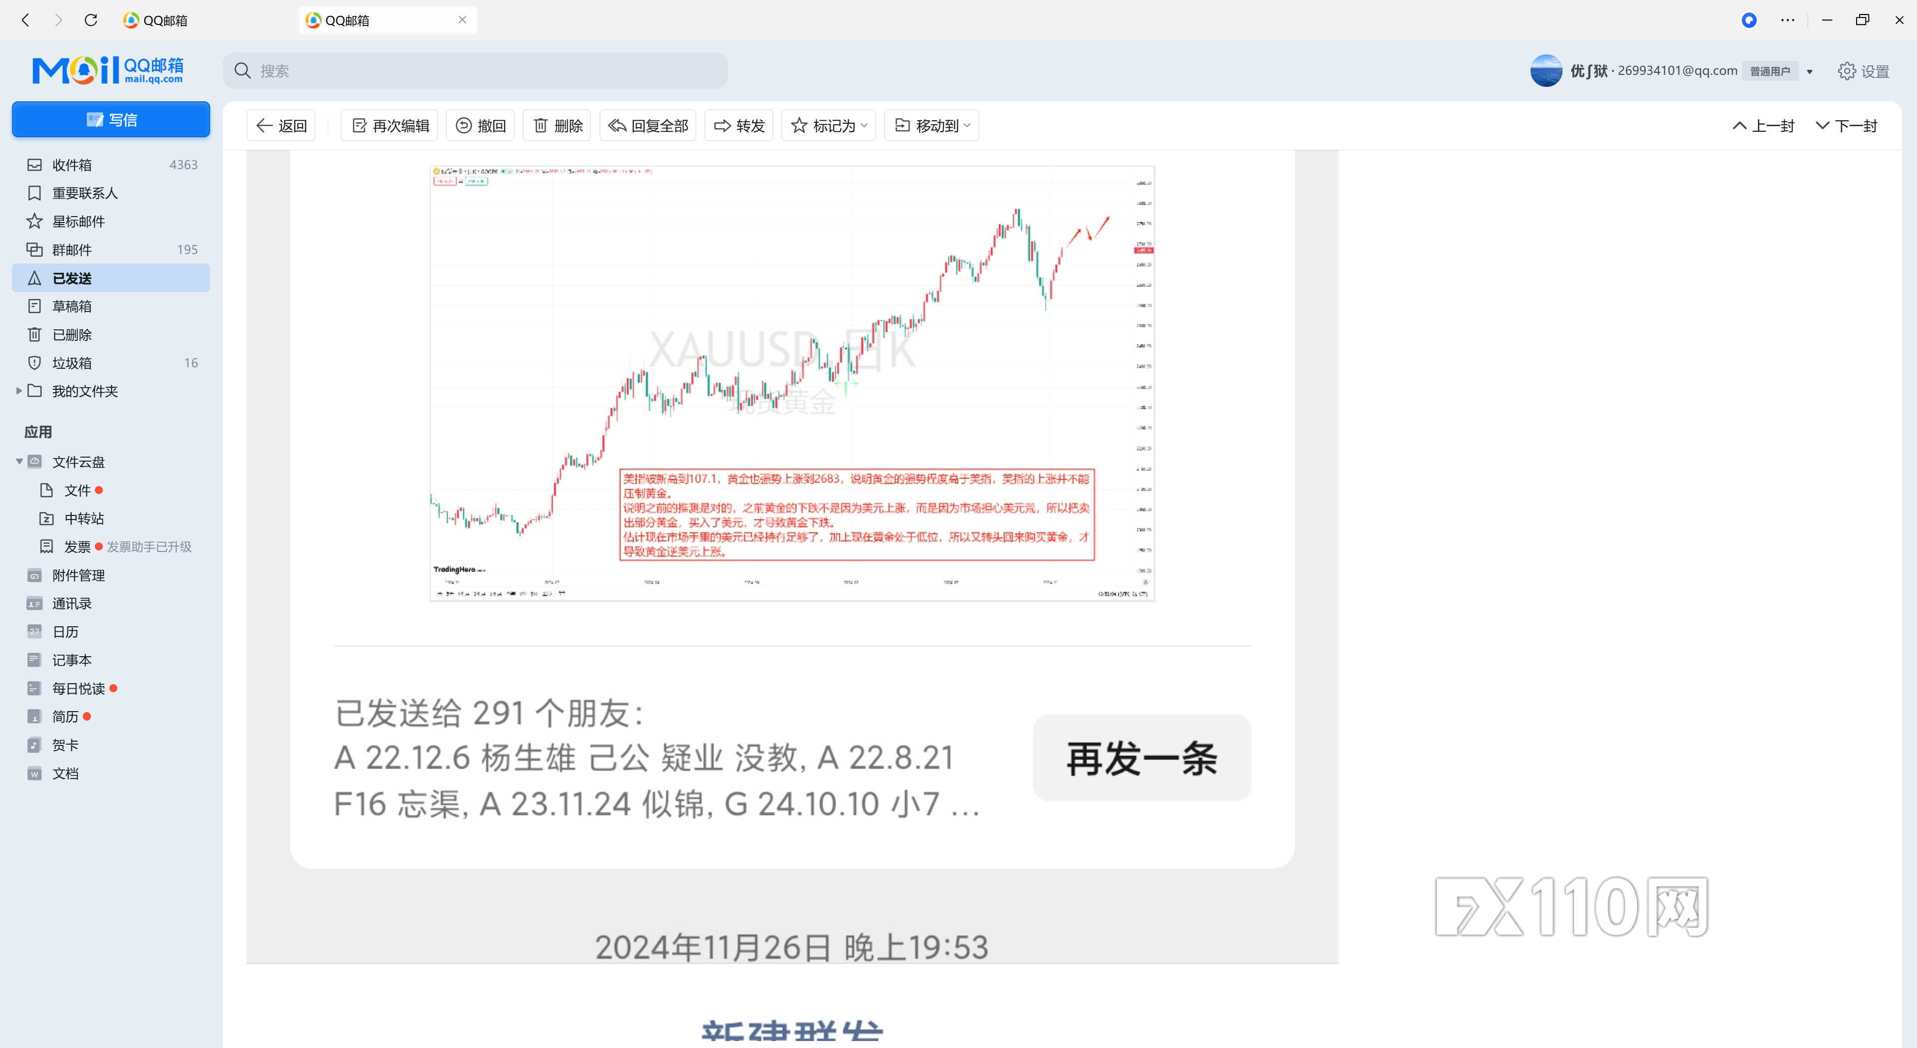
Task: Switch to the first QQ邮箱 tab
Action: click(x=156, y=20)
